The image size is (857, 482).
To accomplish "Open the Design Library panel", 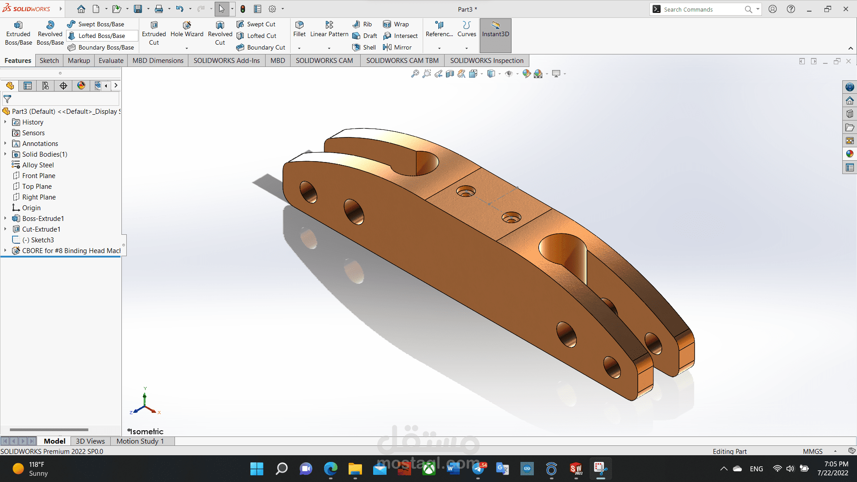I will (x=850, y=114).
